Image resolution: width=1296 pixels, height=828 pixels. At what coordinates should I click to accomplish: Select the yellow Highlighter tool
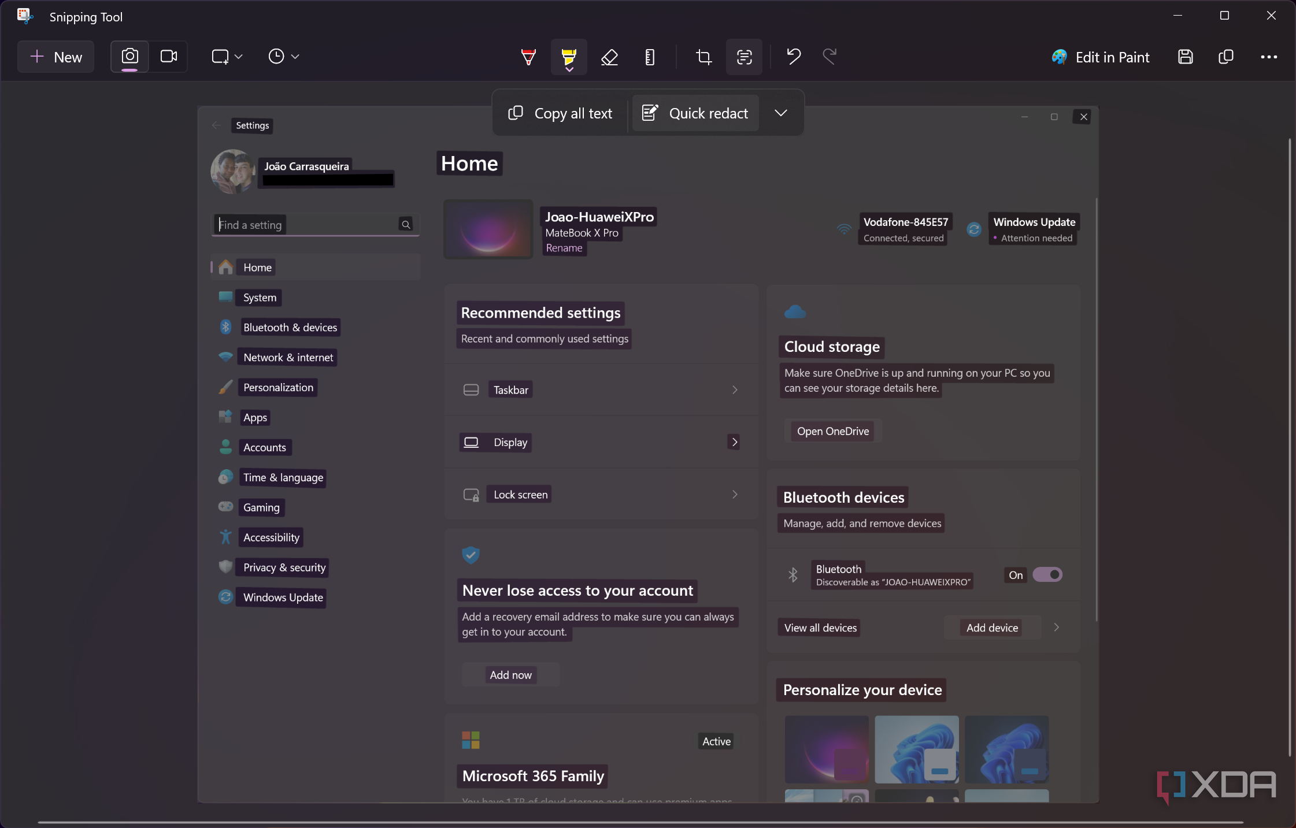pyautogui.click(x=569, y=57)
